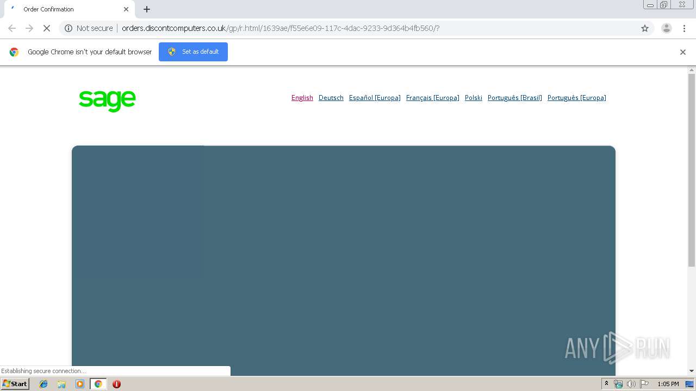Image resolution: width=696 pixels, height=391 pixels.
Task: Click the Sage logo
Action: point(107,100)
